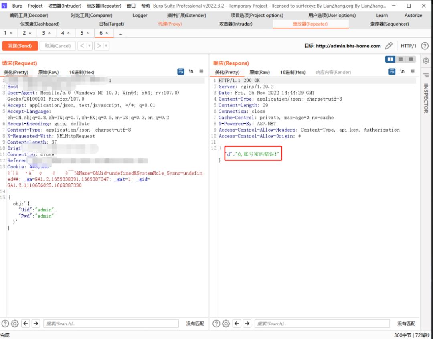
Task: Go to previous match in Response search
Action: coord(237,323)
